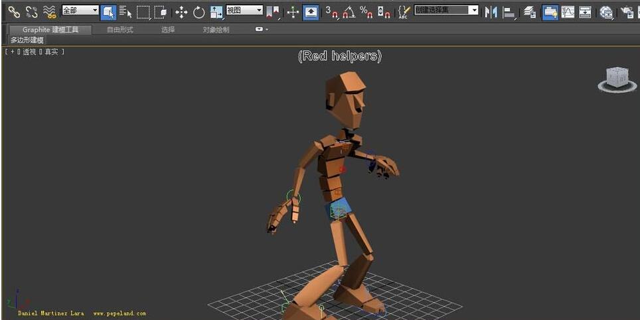This screenshot has width=640, height=320.
Task: Open the Select by Name dialog
Action: tap(126, 11)
